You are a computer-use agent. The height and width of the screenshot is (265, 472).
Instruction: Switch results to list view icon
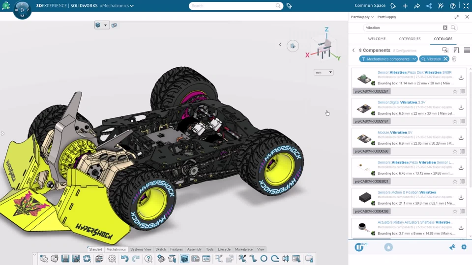tap(467, 50)
